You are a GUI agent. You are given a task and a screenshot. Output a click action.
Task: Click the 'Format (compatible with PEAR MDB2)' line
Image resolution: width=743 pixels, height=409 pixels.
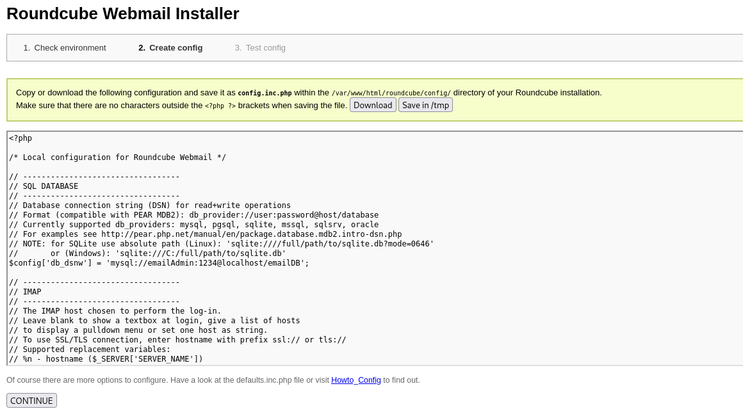(x=194, y=215)
